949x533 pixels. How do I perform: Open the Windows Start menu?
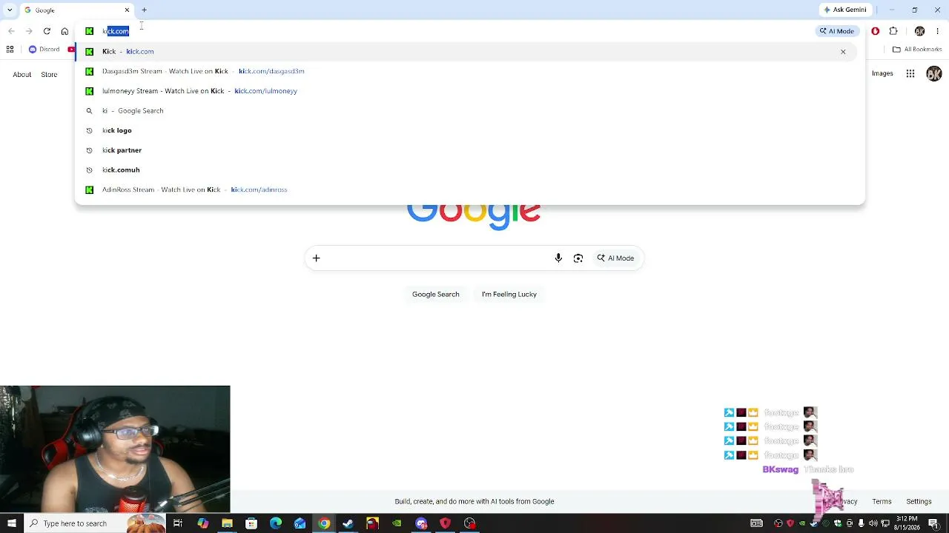pyautogui.click(x=11, y=523)
